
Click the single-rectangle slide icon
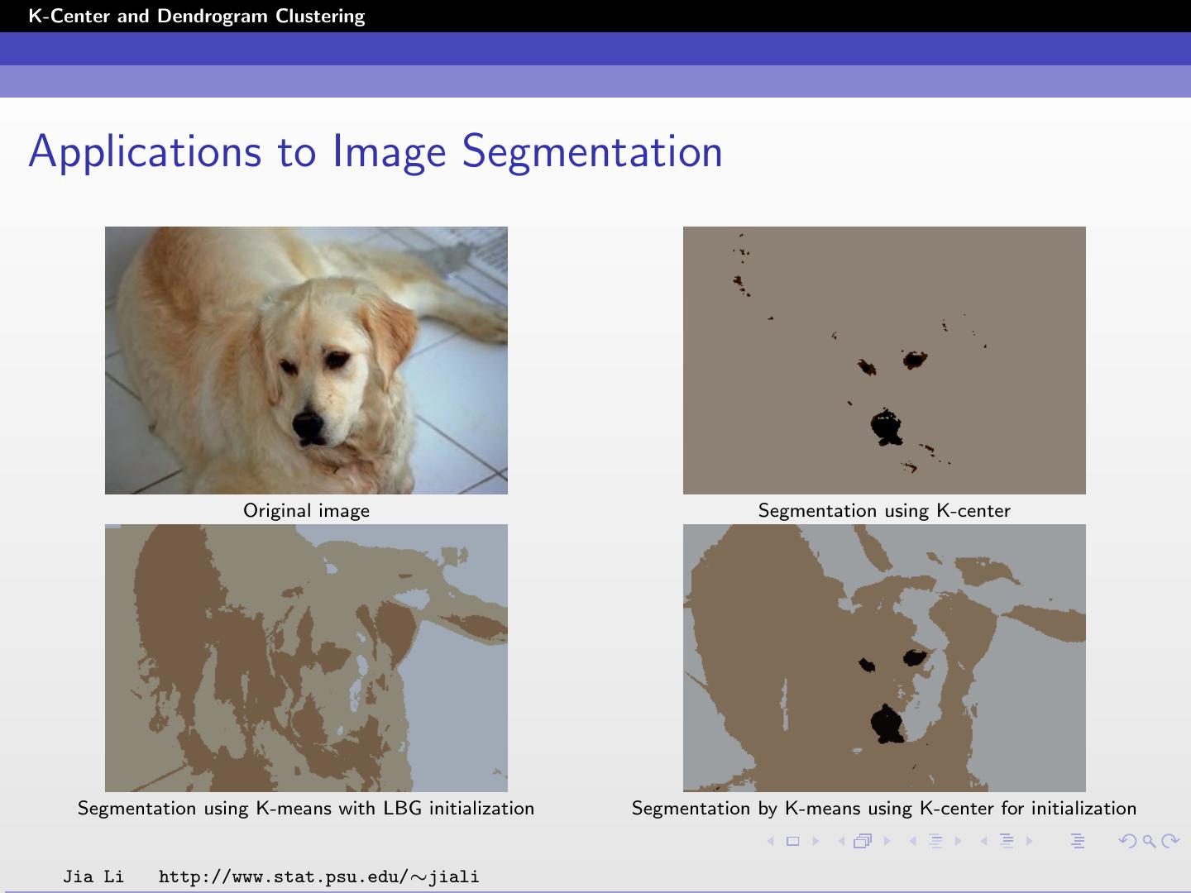(792, 841)
